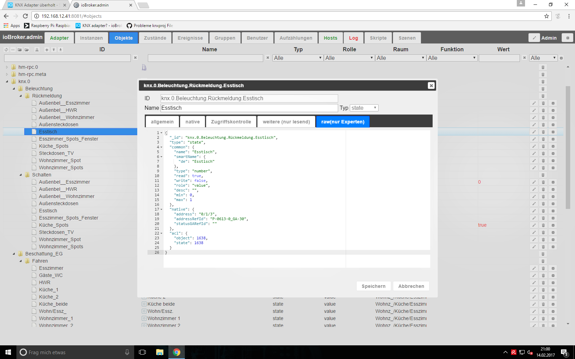Image resolution: width=575 pixels, height=359 pixels.
Task: Click the ID filter input field
Action: [x=67, y=58]
